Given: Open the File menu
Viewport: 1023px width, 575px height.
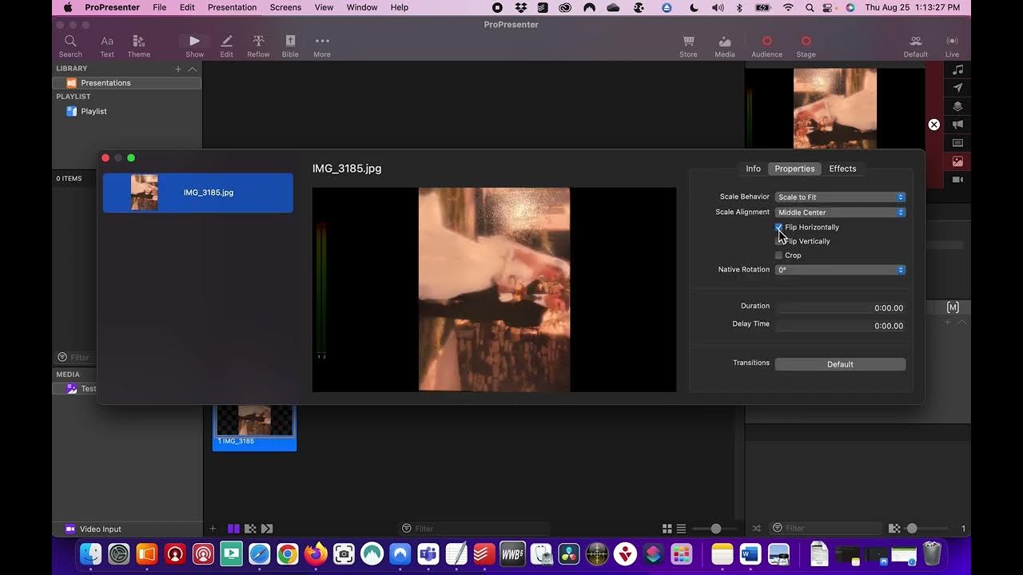Looking at the screenshot, I should (x=160, y=7).
